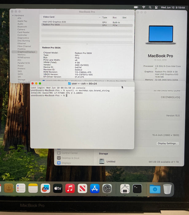
Task: Click the battery icon in the menu bar
Action: coord(136,7)
